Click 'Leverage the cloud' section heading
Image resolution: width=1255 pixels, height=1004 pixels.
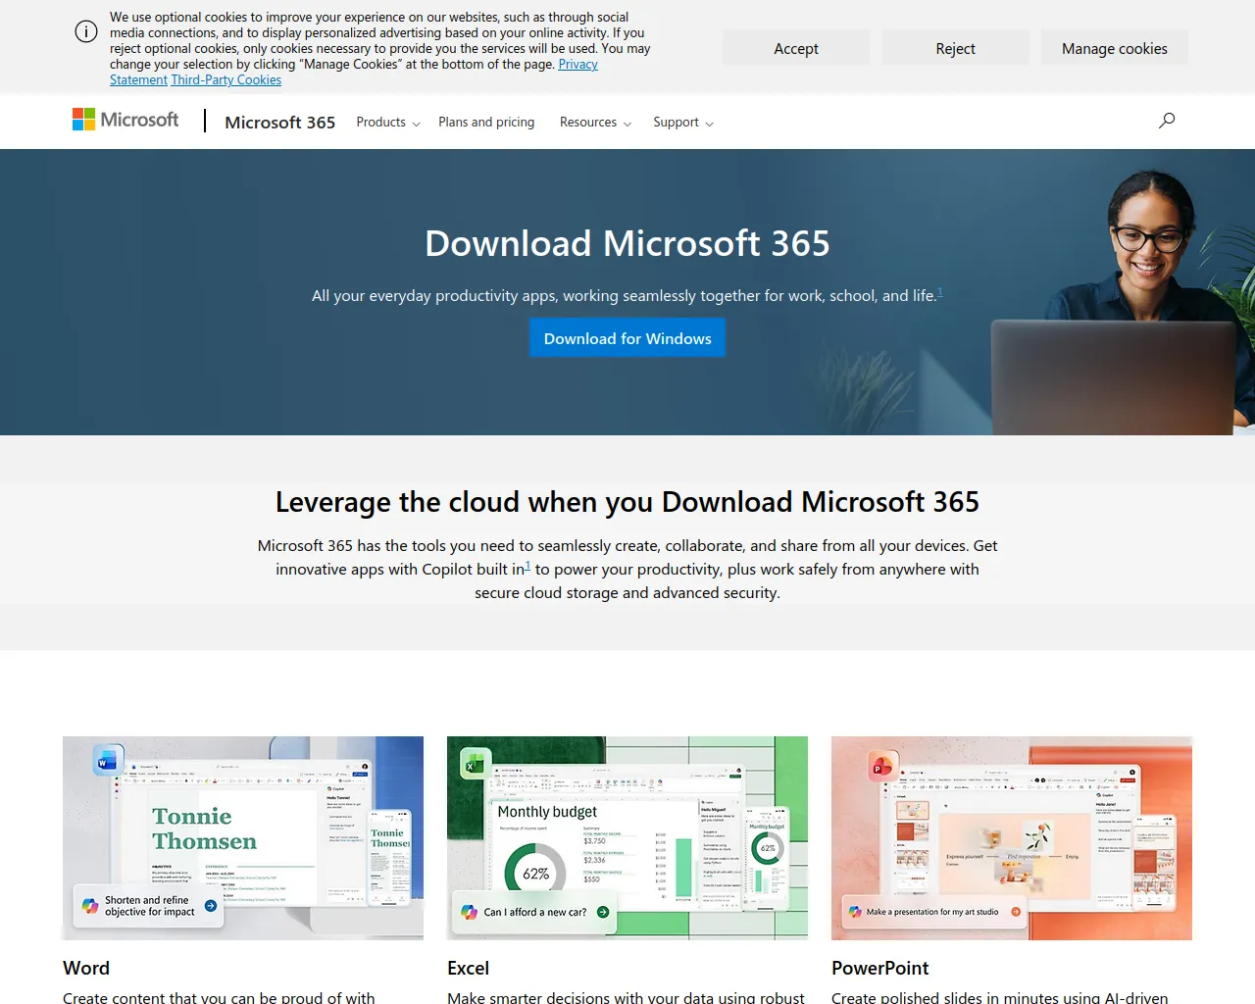pos(627,502)
